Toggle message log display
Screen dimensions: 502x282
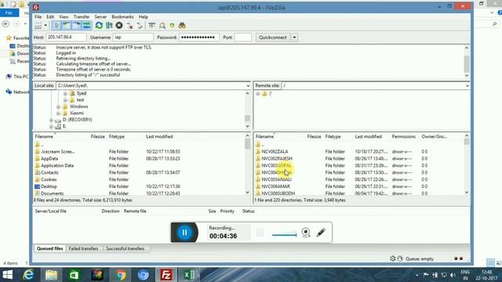(56, 25)
